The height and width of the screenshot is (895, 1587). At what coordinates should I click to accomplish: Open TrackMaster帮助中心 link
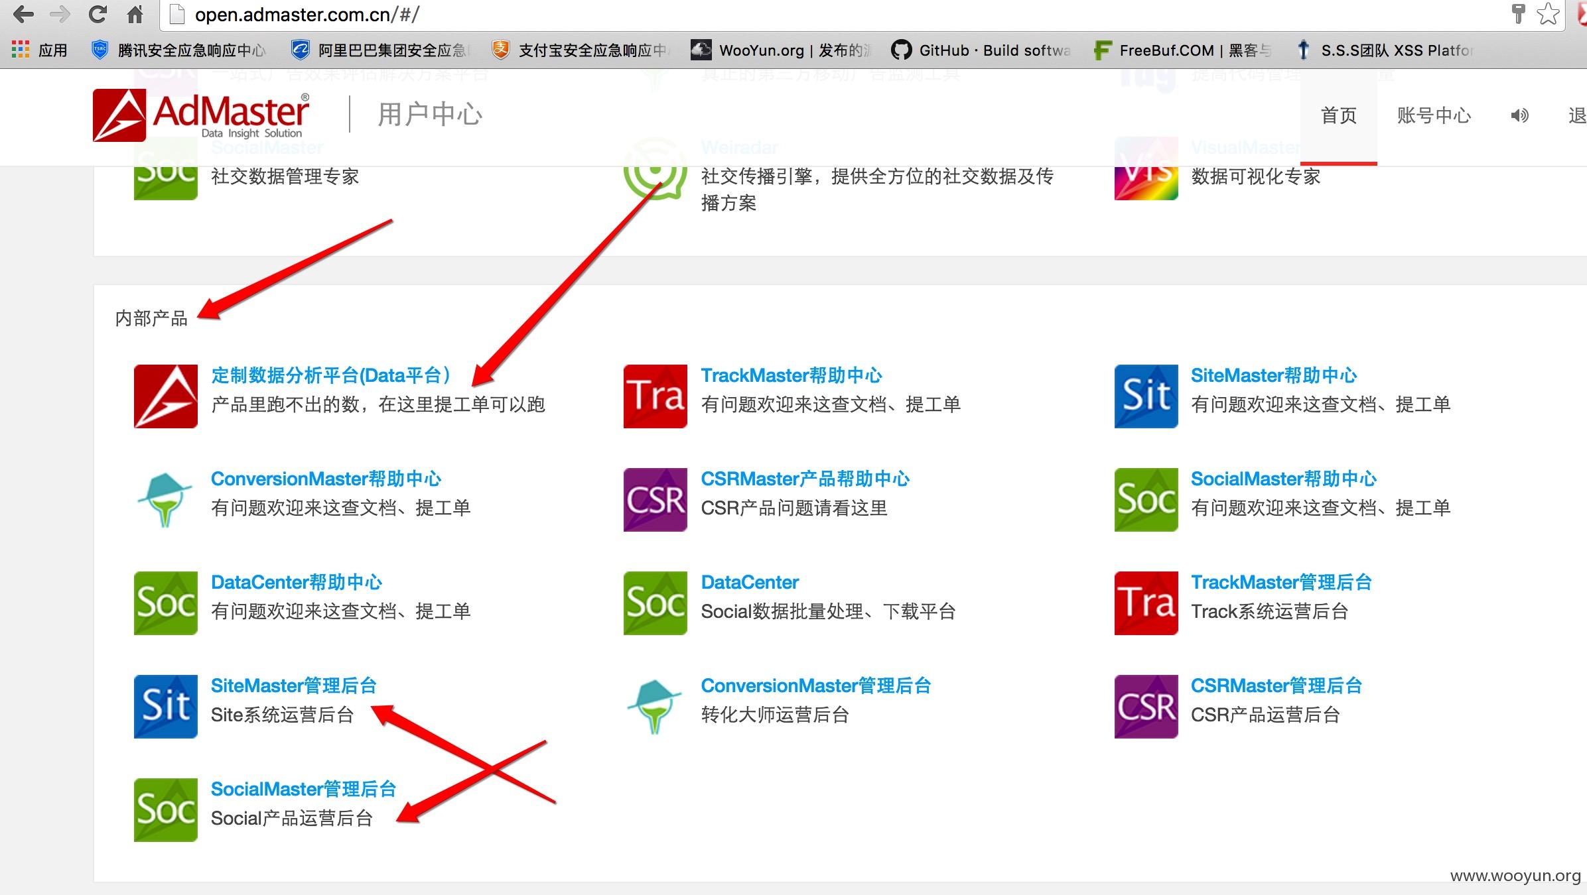[792, 375]
